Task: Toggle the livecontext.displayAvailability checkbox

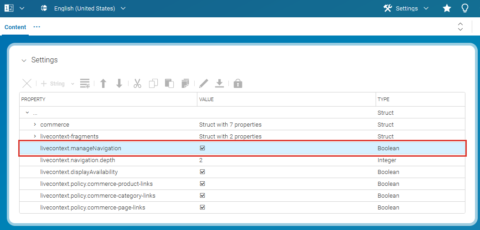Action: (202, 172)
